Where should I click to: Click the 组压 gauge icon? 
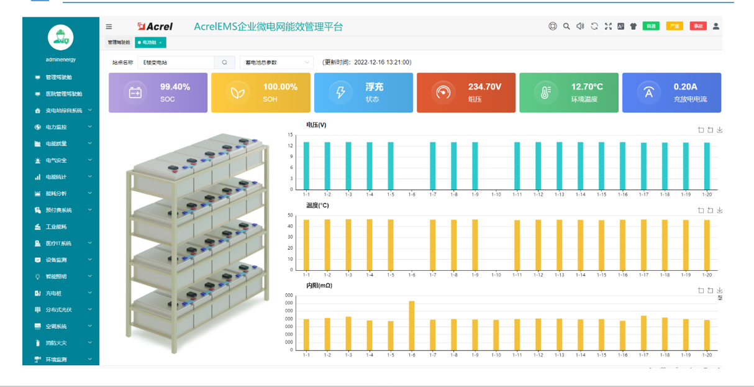pos(443,93)
